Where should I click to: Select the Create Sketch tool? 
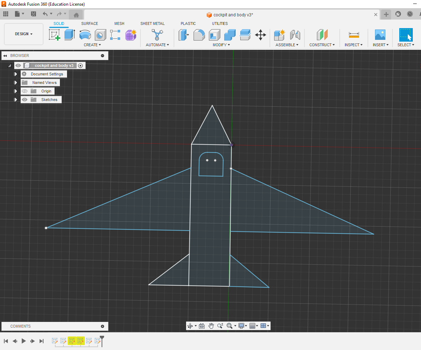[x=54, y=35]
